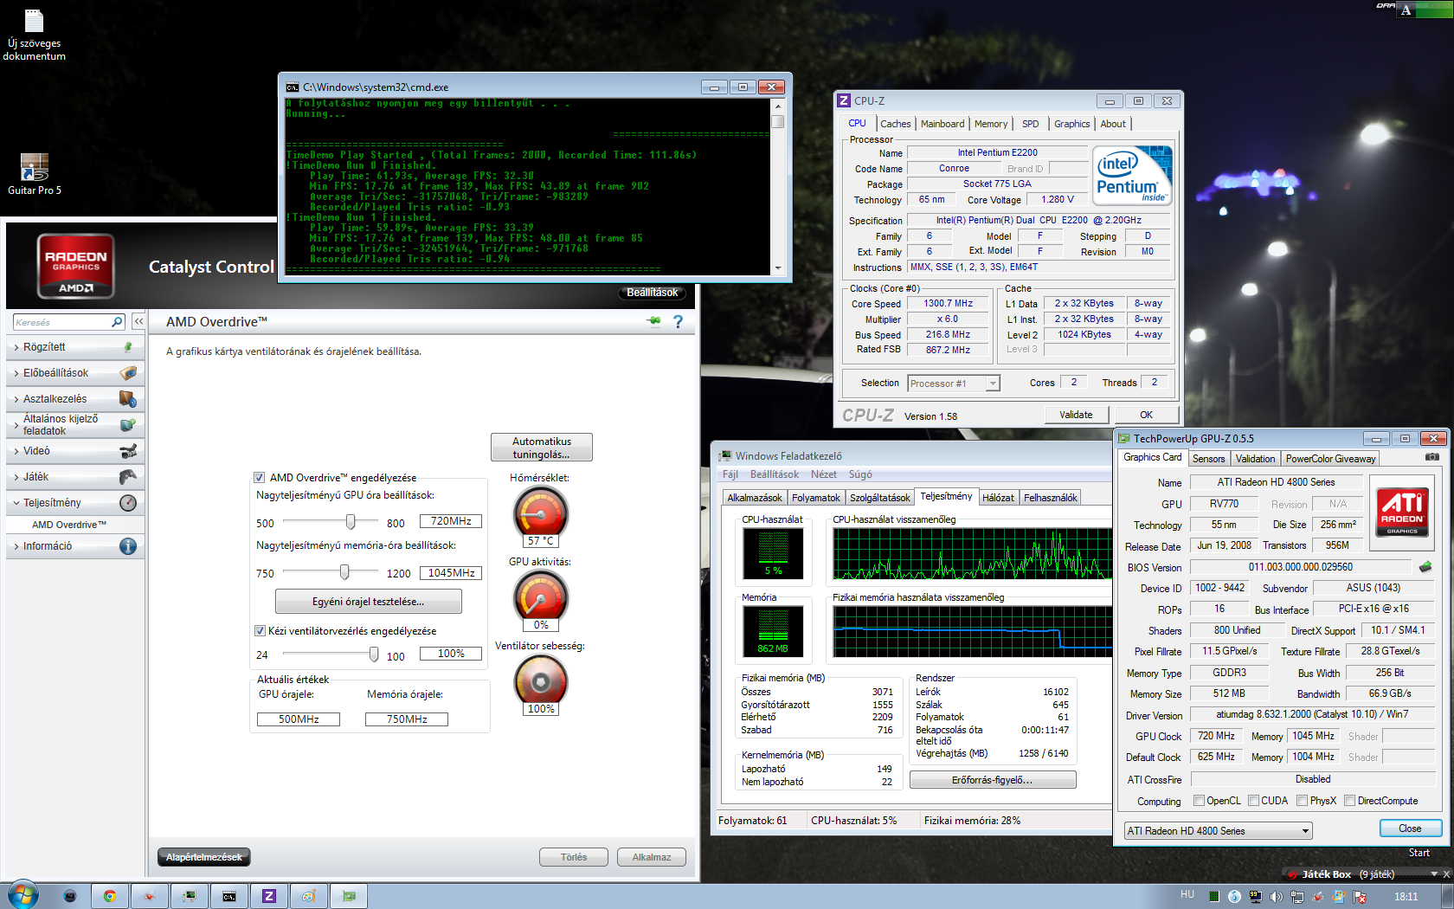This screenshot has height=909, width=1454.
Task: Click the Játék gamepad icon
Action: [128, 477]
